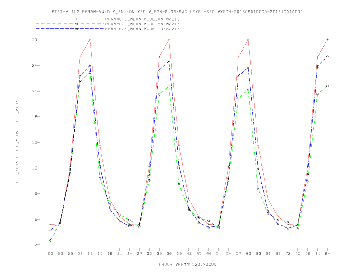The image size is (357, 276).
Task: Click x-axis tick label 06
Action: tap(70, 253)
